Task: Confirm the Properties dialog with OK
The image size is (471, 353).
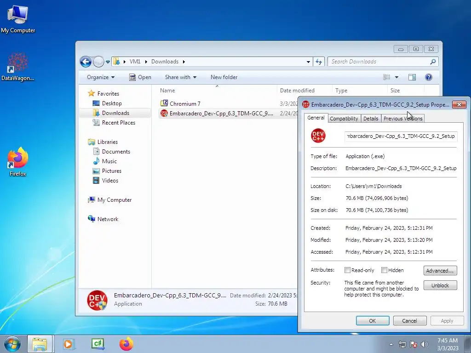Action: (373, 320)
